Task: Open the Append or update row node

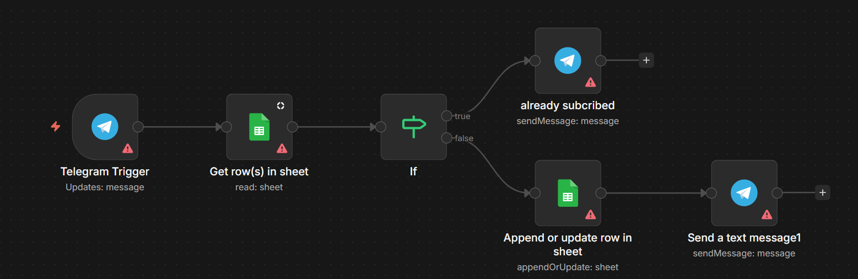Action: [568, 193]
